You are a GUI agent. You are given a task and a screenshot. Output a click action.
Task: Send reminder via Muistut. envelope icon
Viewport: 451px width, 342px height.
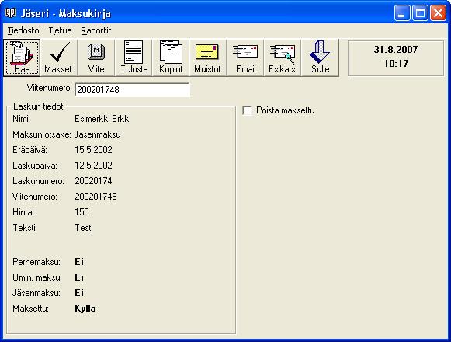click(x=208, y=58)
